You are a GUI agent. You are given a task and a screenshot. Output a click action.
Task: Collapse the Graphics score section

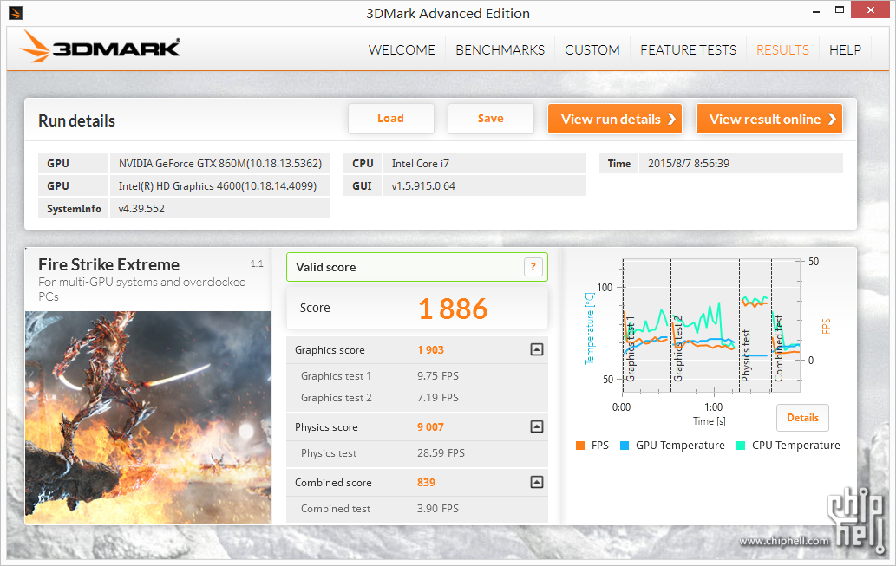click(537, 349)
